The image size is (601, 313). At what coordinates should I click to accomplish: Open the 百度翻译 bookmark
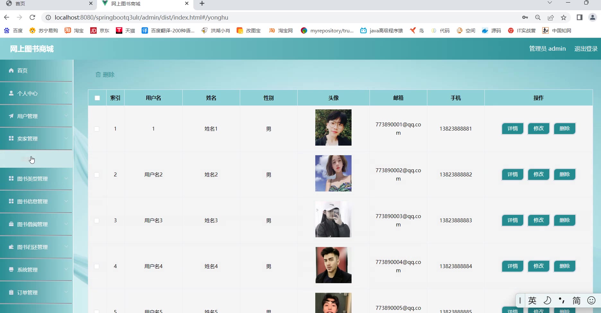(x=168, y=30)
